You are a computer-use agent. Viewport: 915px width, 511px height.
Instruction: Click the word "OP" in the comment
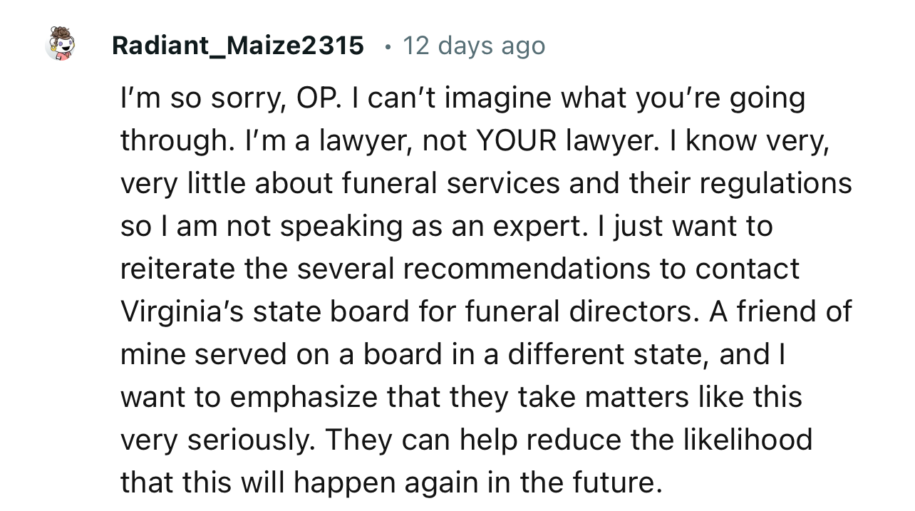tap(309, 98)
